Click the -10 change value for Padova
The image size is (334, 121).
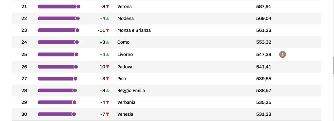click(101, 67)
